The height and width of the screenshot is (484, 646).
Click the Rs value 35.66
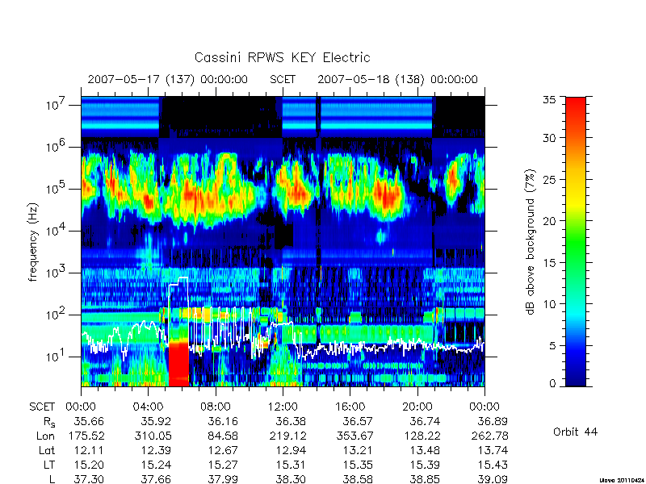coord(89,421)
